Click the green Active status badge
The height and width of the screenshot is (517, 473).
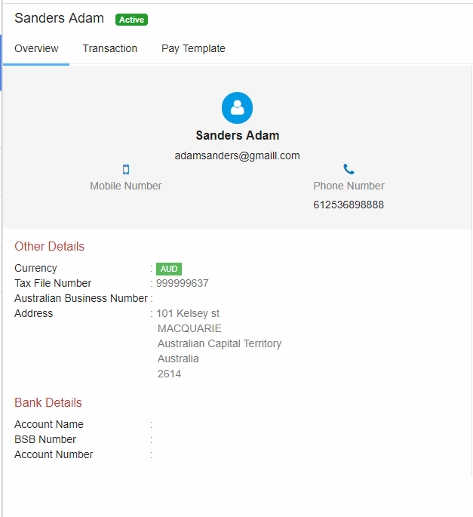[131, 20]
